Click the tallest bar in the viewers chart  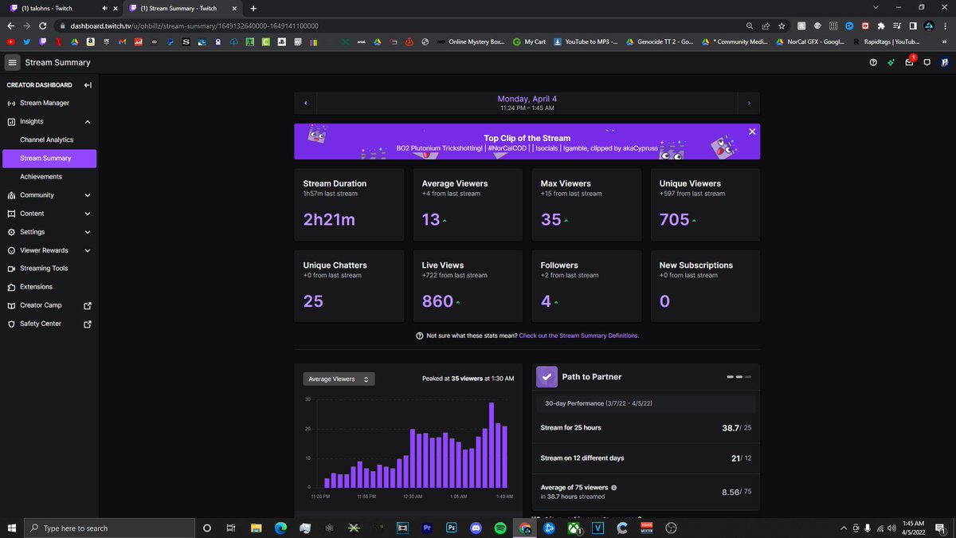click(x=492, y=446)
